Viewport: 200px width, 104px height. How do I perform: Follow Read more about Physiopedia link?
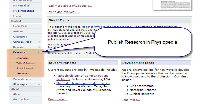[x=69, y=6]
